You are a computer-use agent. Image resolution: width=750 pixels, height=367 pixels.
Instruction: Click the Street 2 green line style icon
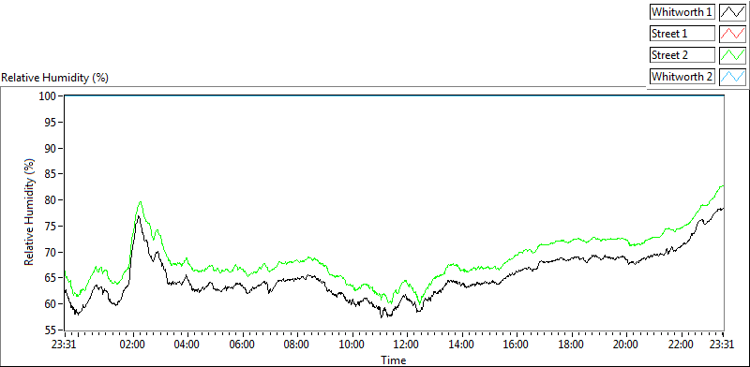[732, 55]
